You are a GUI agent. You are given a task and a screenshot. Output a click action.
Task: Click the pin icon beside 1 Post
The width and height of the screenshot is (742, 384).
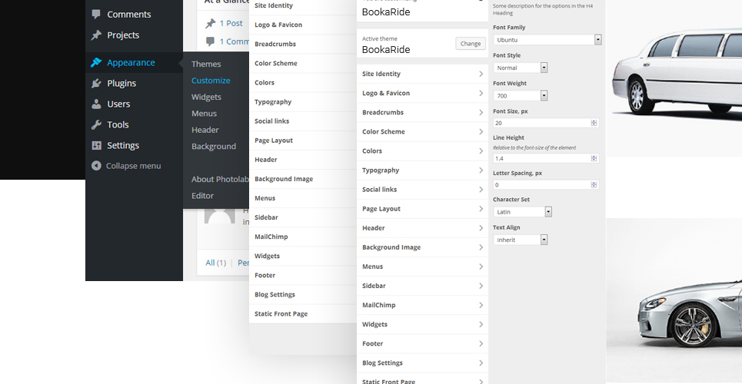210,23
